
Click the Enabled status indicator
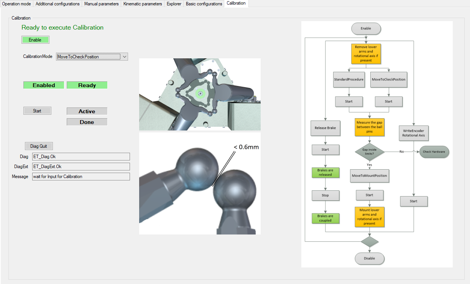click(44, 85)
